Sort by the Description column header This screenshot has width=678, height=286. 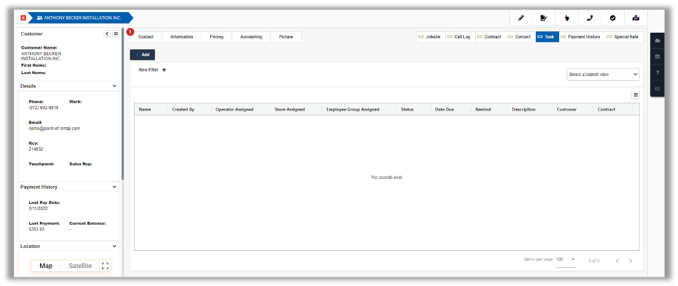point(524,110)
